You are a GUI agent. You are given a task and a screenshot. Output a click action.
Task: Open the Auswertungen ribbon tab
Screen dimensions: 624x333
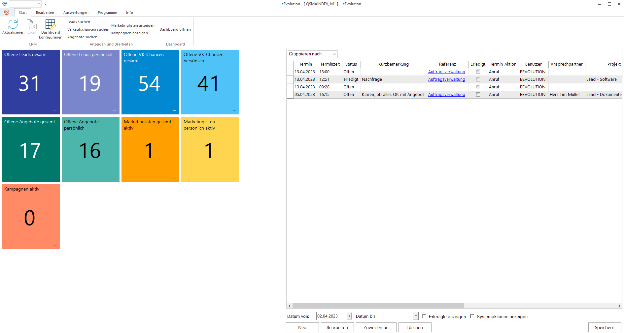point(76,13)
